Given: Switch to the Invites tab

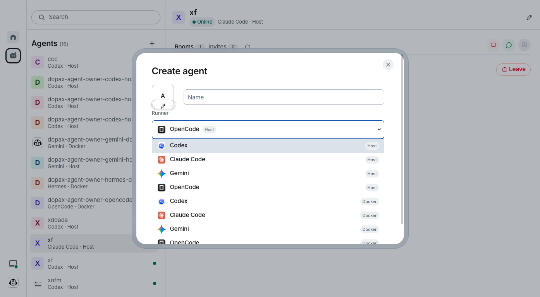Looking at the screenshot, I should click(223, 47).
